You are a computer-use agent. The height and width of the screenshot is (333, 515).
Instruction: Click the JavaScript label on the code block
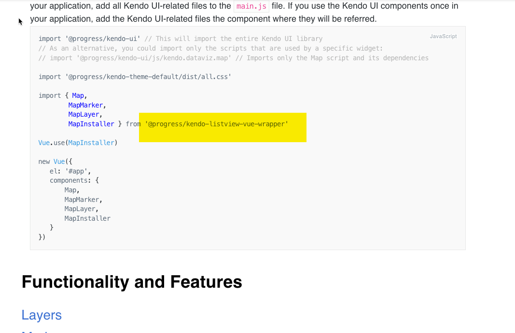click(443, 36)
